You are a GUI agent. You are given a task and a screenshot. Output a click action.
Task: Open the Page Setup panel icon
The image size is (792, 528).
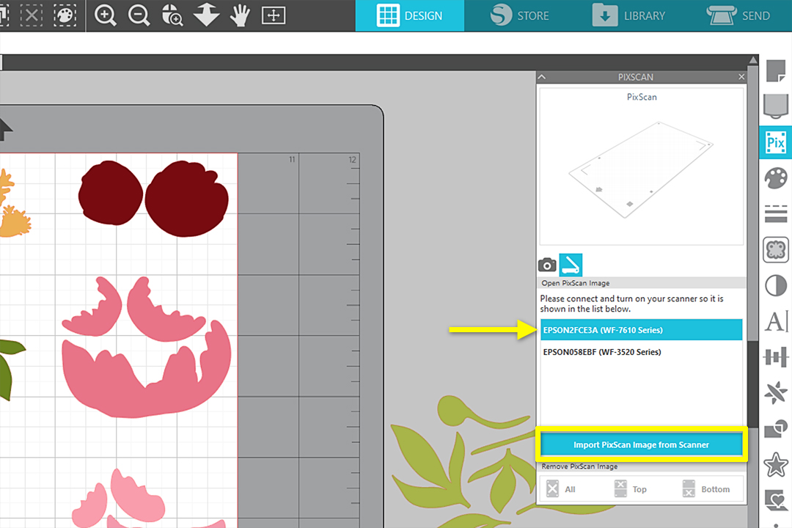(775, 70)
